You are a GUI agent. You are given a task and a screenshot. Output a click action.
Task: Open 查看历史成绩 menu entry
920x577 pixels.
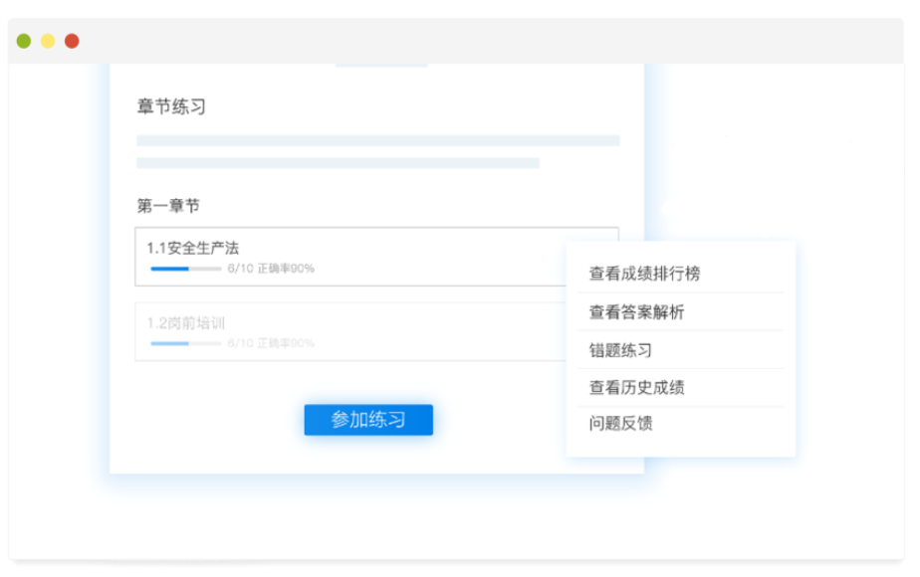click(x=637, y=387)
